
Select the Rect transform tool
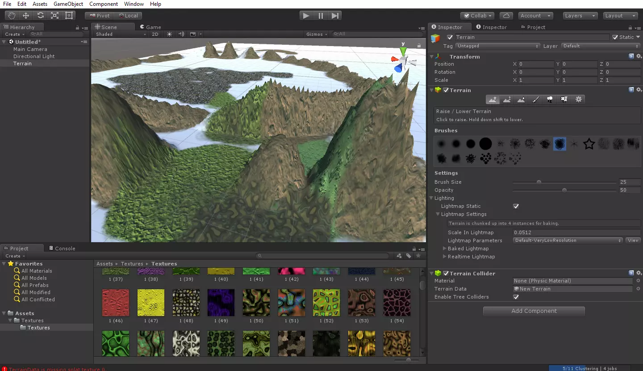point(69,16)
